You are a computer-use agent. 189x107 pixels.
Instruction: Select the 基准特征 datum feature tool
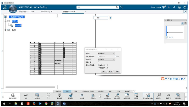point(59,96)
